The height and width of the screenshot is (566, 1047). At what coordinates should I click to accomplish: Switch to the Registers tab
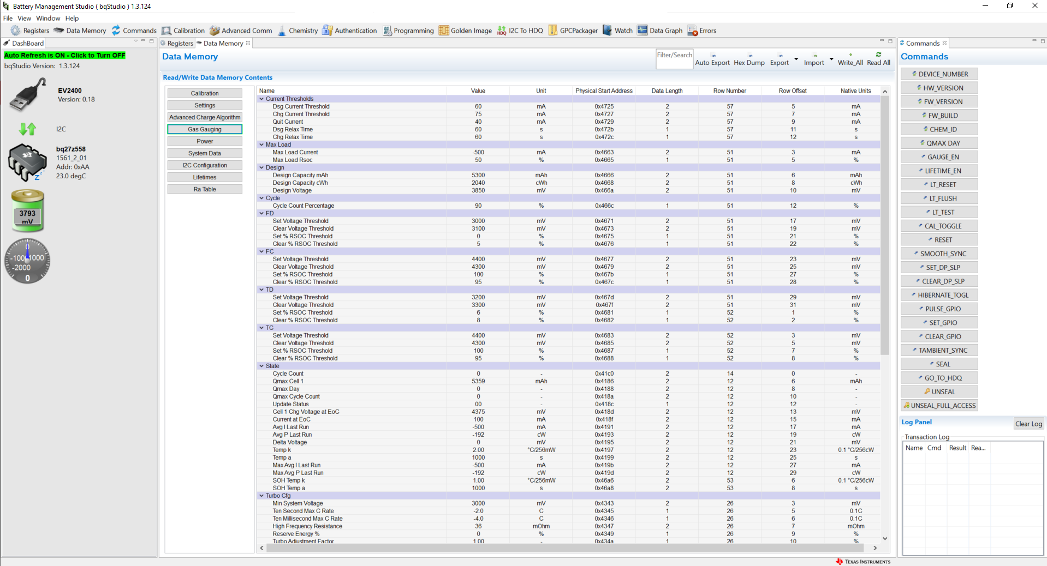pyautogui.click(x=180, y=43)
